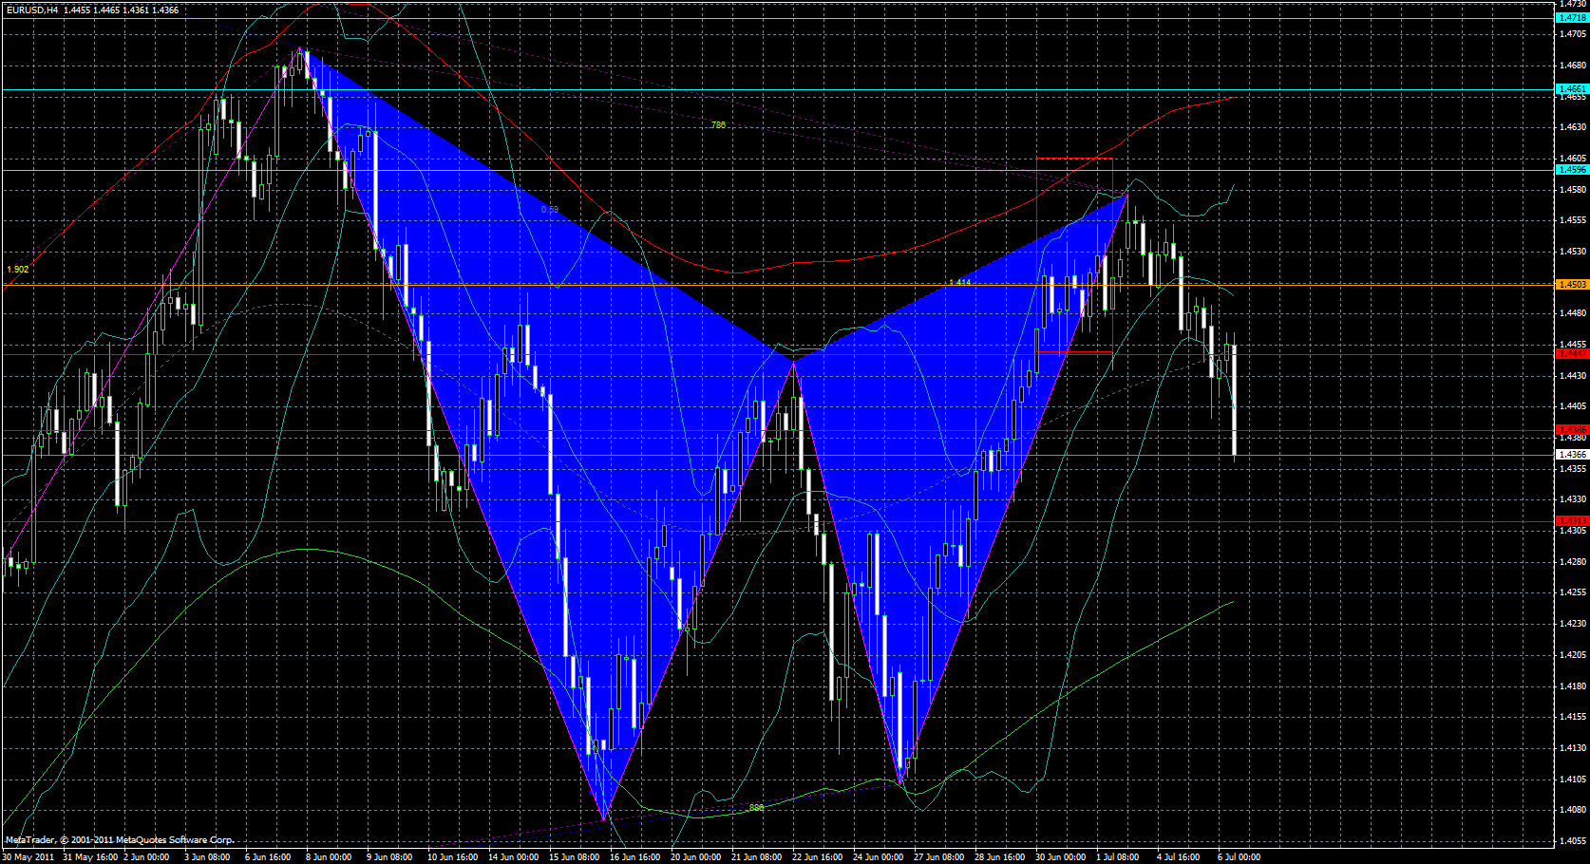Click the 1.4055 price scale value
The width and height of the screenshot is (1590, 864).
(x=1573, y=841)
